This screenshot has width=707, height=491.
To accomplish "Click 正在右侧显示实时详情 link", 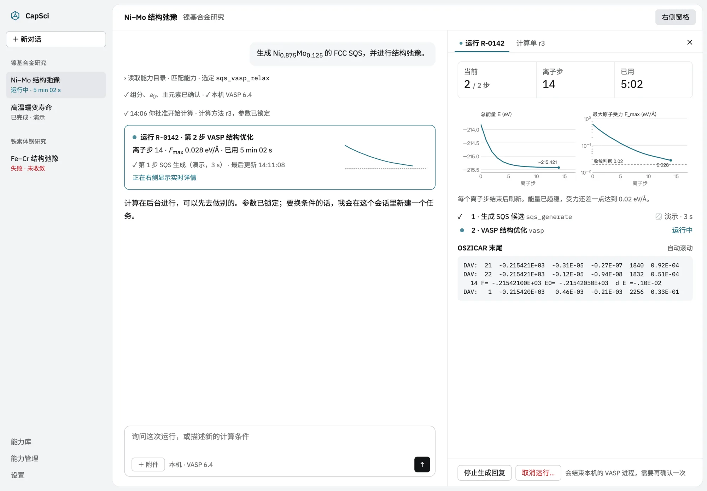I will click(x=164, y=177).
